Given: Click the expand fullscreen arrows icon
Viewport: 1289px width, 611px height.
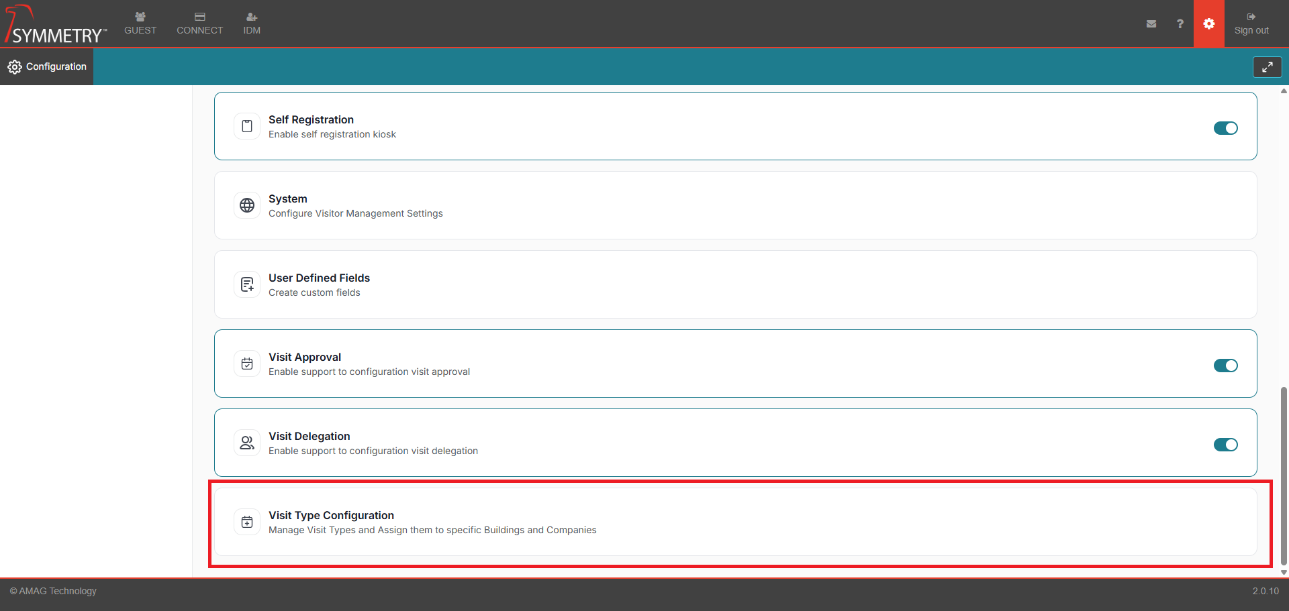Looking at the screenshot, I should 1267,67.
